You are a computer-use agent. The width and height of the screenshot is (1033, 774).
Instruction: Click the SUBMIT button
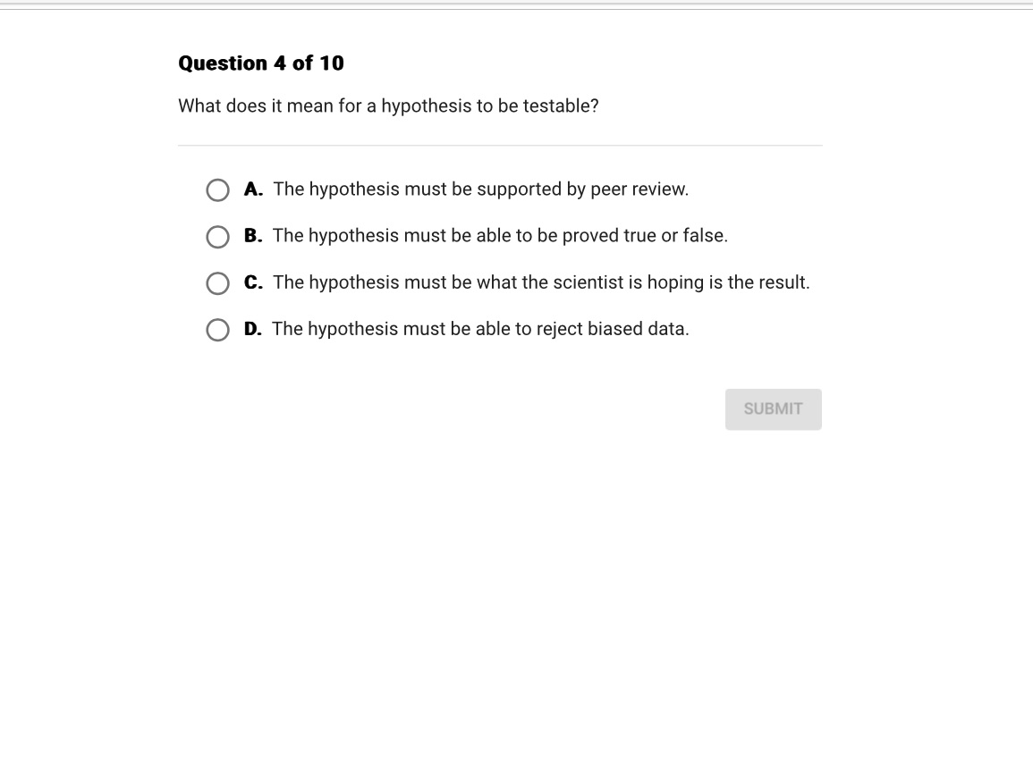[x=773, y=408]
